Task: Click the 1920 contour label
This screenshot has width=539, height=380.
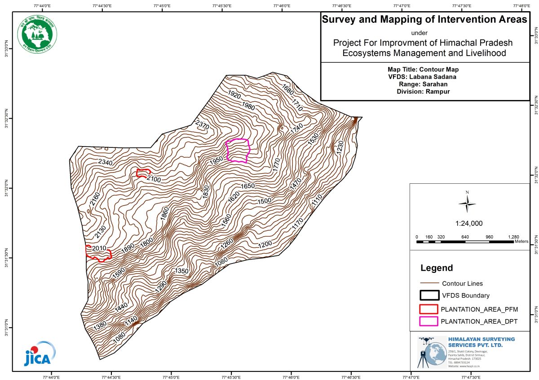Action: [x=234, y=95]
